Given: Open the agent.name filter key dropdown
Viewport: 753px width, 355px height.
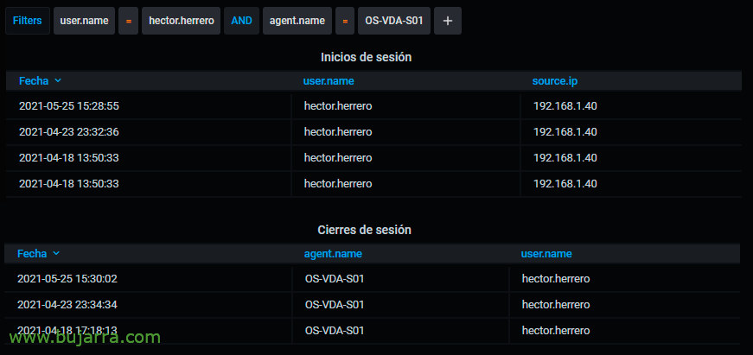Looking at the screenshot, I should pos(297,21).
